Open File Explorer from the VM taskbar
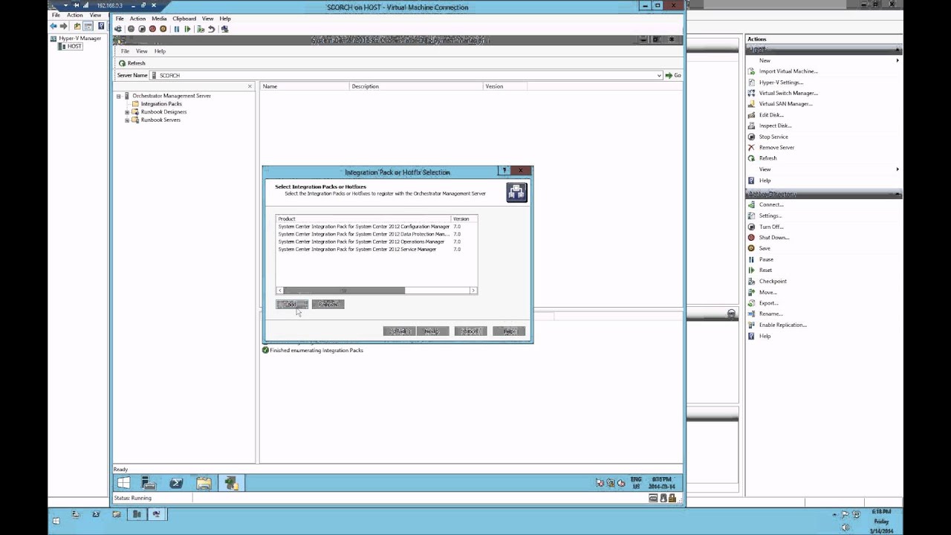The image size is (951, 535). (204, 483)
